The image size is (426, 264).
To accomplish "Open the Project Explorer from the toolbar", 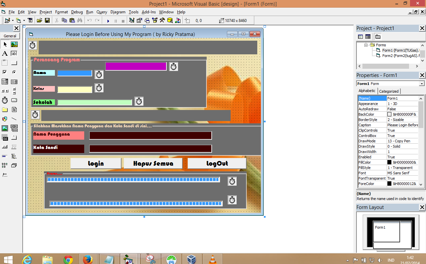I will [x=132, y=21].
